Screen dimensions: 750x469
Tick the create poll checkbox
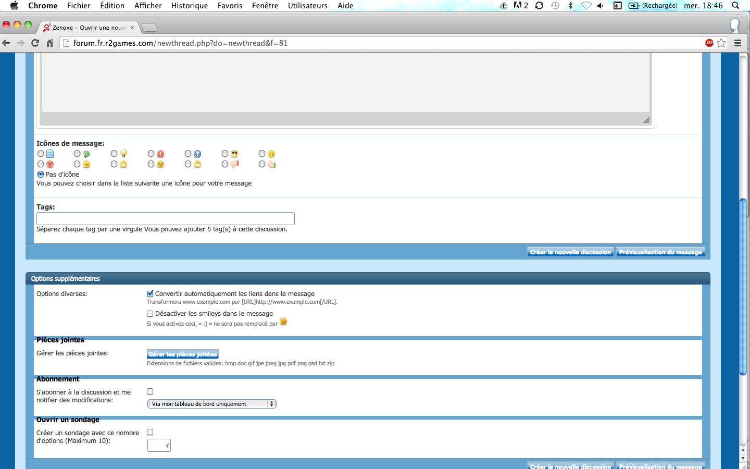150,432
